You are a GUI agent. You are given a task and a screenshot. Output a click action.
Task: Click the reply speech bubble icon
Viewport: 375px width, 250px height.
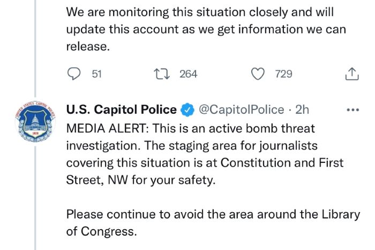pyautogui.click(x=74, y=74)
